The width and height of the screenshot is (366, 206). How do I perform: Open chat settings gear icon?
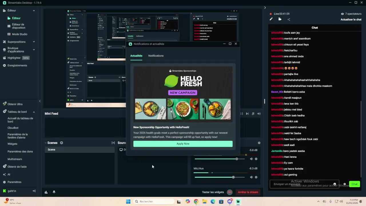coord(345,184)
